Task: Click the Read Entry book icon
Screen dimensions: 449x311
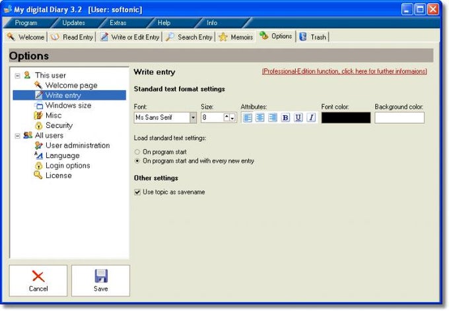Action: [55, 37]
